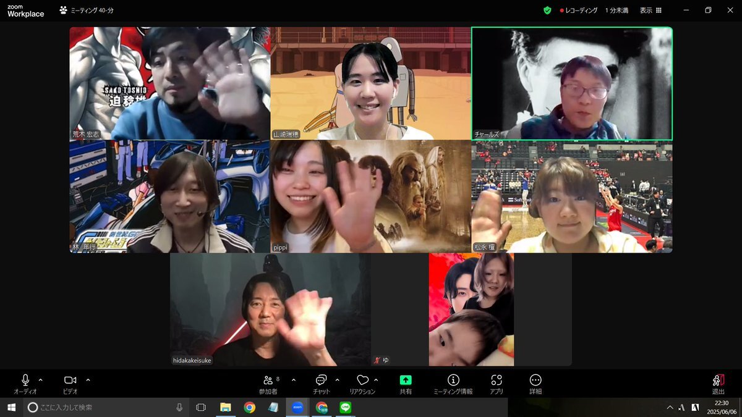Click the 1 分未満 remaining time label
The width and height of the screenshot is (742, 417).
pos(616,11)
